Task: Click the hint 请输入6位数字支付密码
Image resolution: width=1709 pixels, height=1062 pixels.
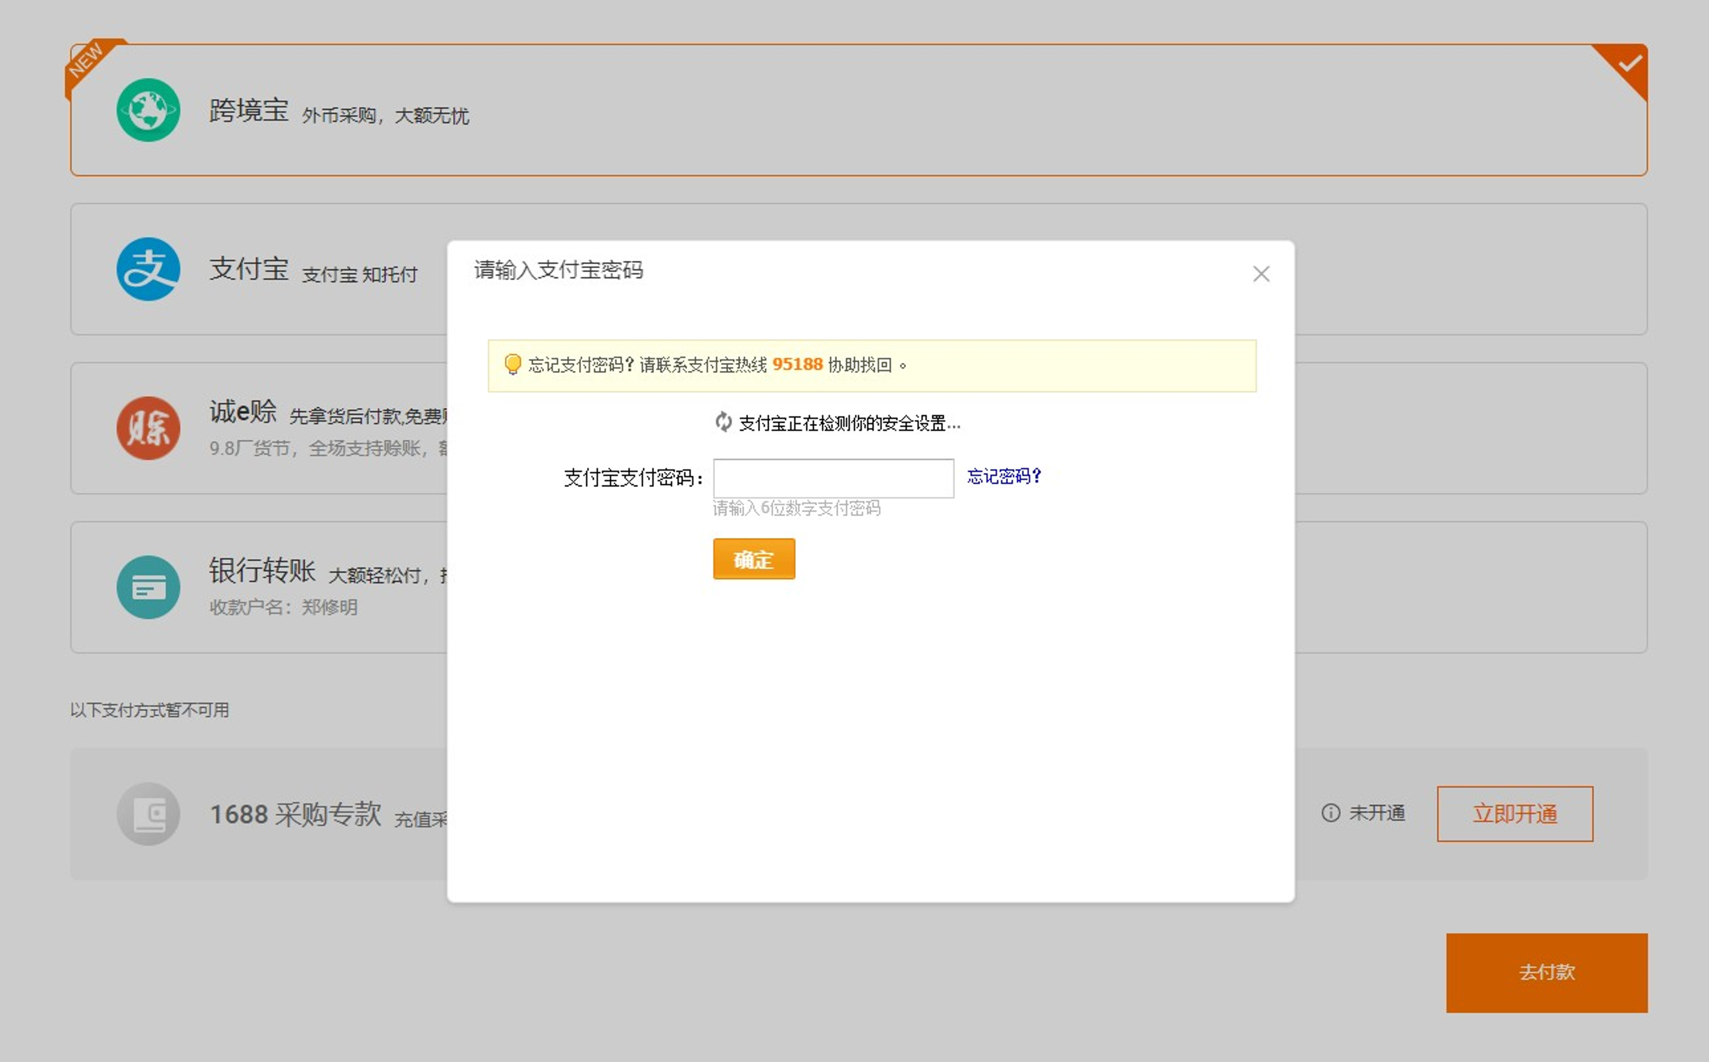Action: pos(797,508)
